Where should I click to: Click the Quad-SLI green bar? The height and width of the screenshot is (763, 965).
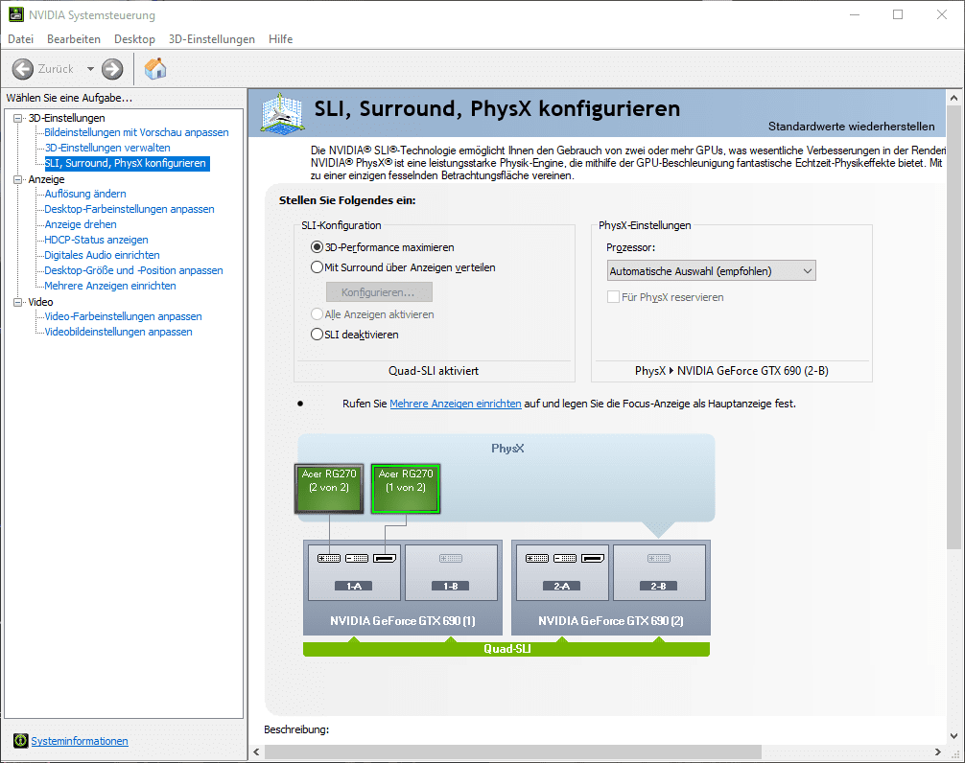tap(506, 649)
